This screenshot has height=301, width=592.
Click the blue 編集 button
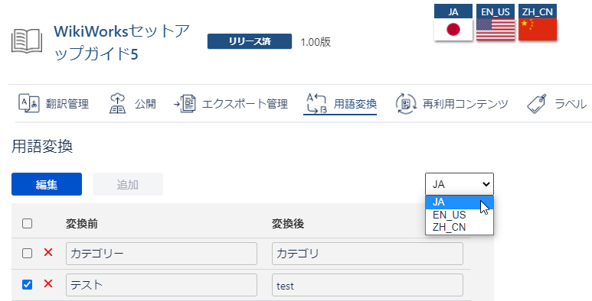[47, 184]
